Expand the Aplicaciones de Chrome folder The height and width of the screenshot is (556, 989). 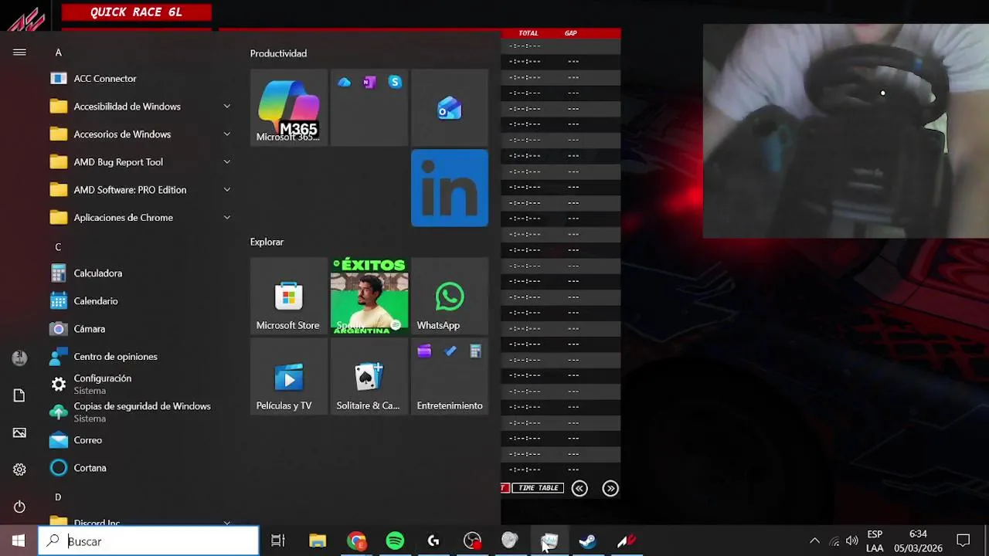click(142, 218)
